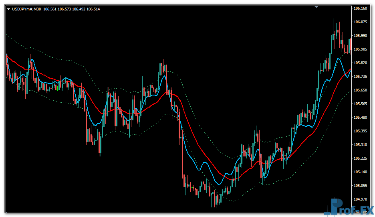The image size is (375, 217).
Task: Select the 105.140 level on price scale
Action: [361, 172]
